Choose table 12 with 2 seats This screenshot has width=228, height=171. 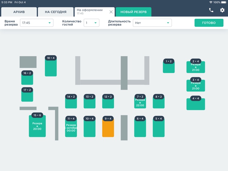(108, 101)
